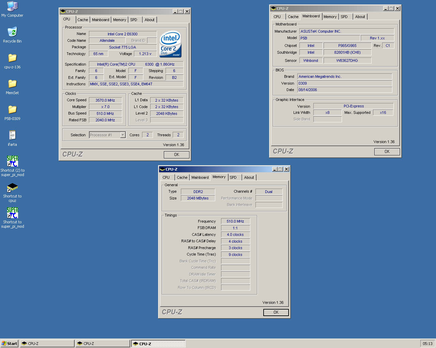Click the Package value Socket 775 LGA
The height and width of the screenshot is (348, 436).
pos(123,47)
